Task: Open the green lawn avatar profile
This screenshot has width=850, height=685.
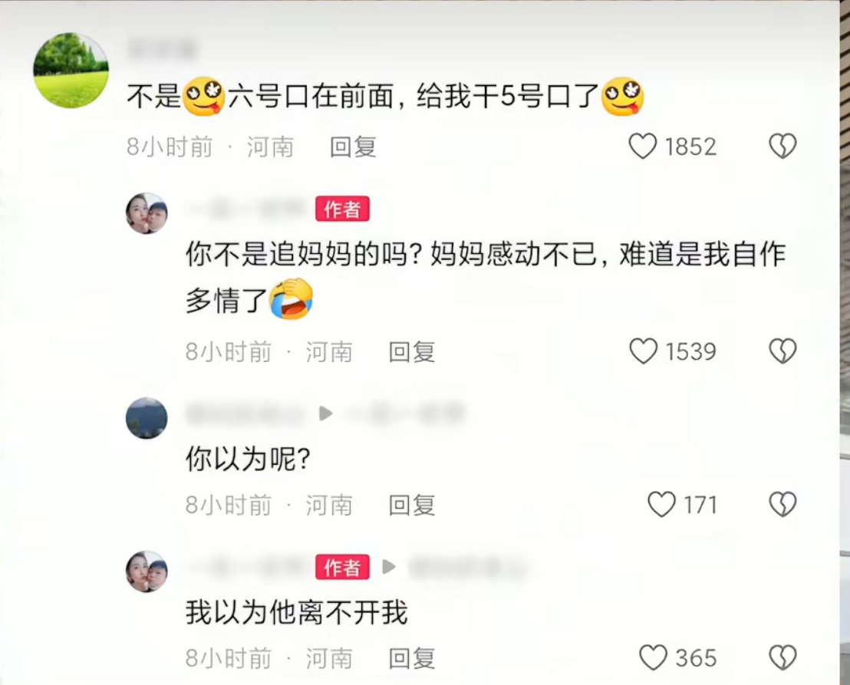Action: [x=71, y=71]
